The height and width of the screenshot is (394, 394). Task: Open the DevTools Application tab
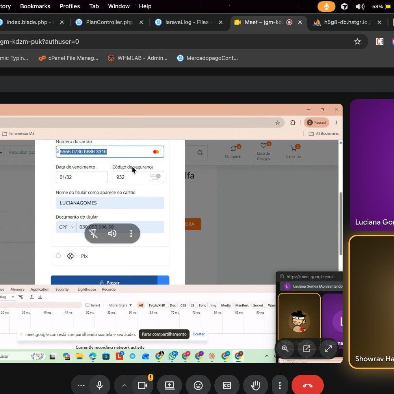[x=40, y=289]
